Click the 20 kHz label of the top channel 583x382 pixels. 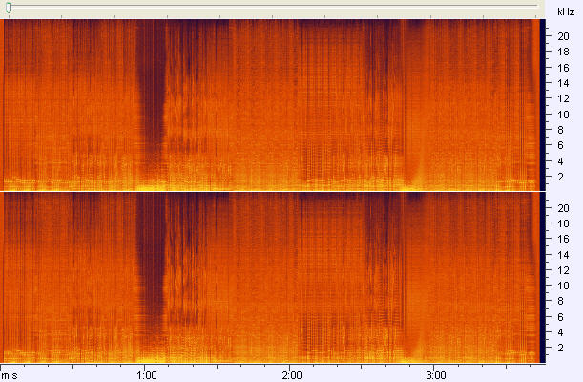[563, 35]
